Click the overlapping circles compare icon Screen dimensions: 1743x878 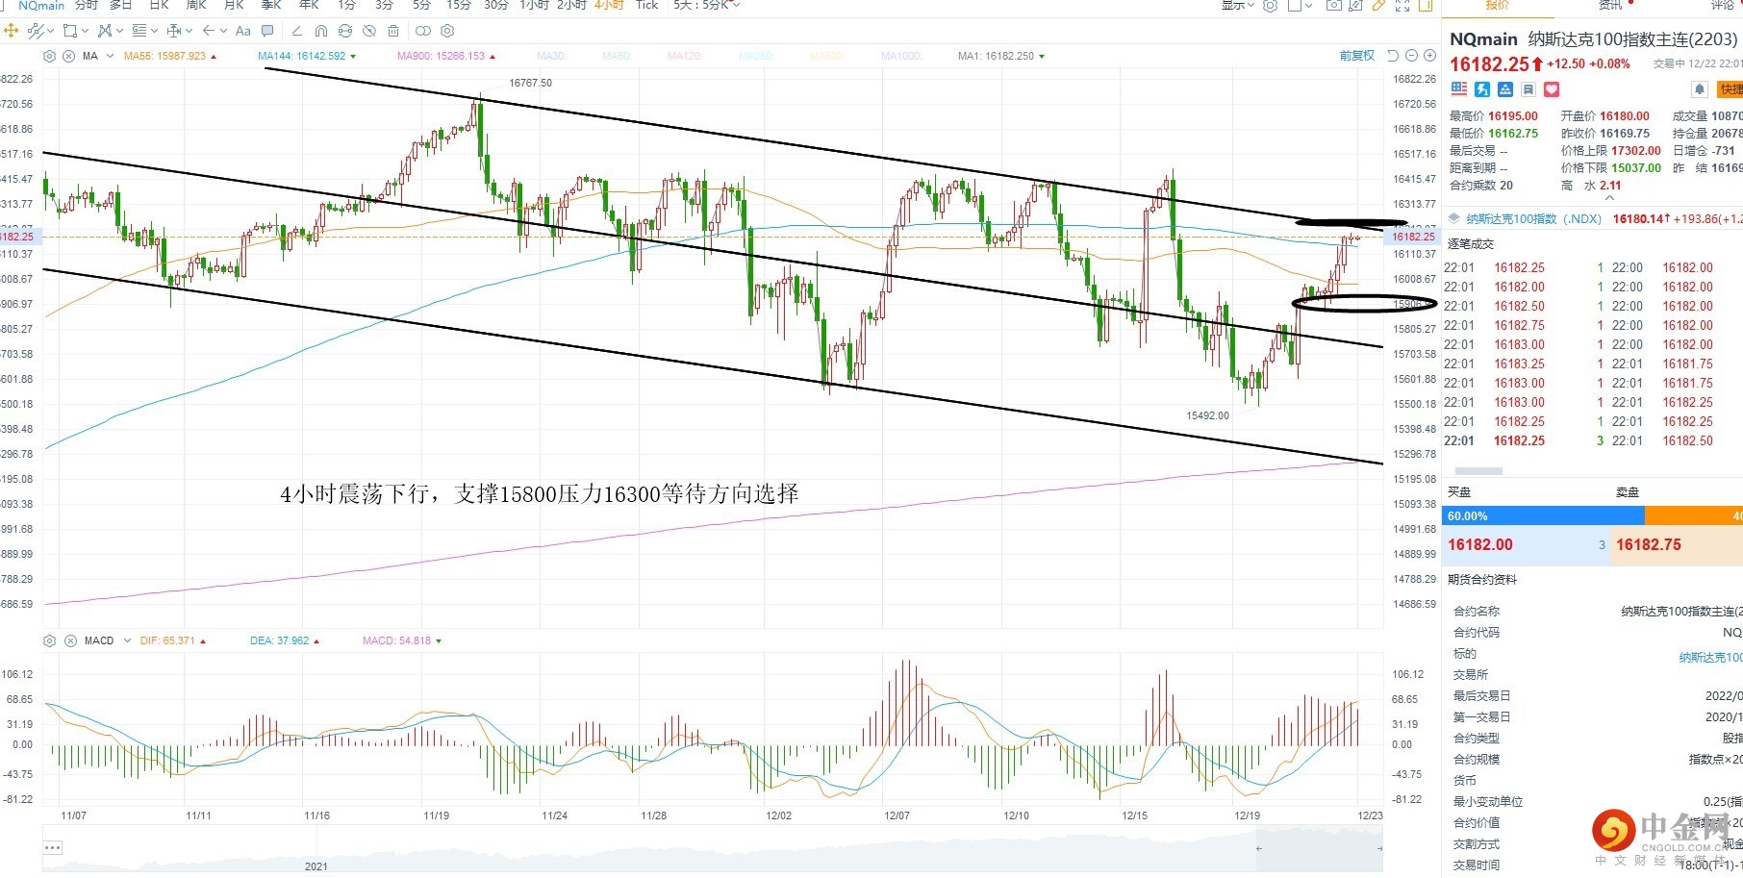pos(423,31)
